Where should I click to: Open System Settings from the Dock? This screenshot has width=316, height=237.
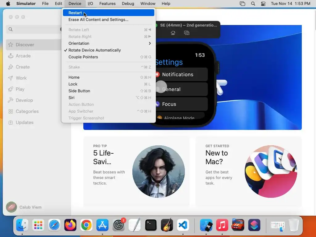[x=118, y=225]
